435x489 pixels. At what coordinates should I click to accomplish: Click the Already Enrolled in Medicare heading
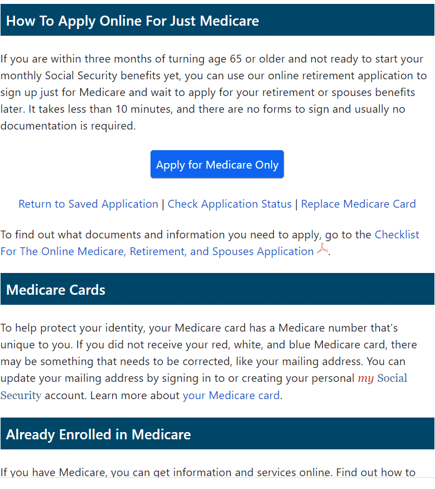point(99,434)
